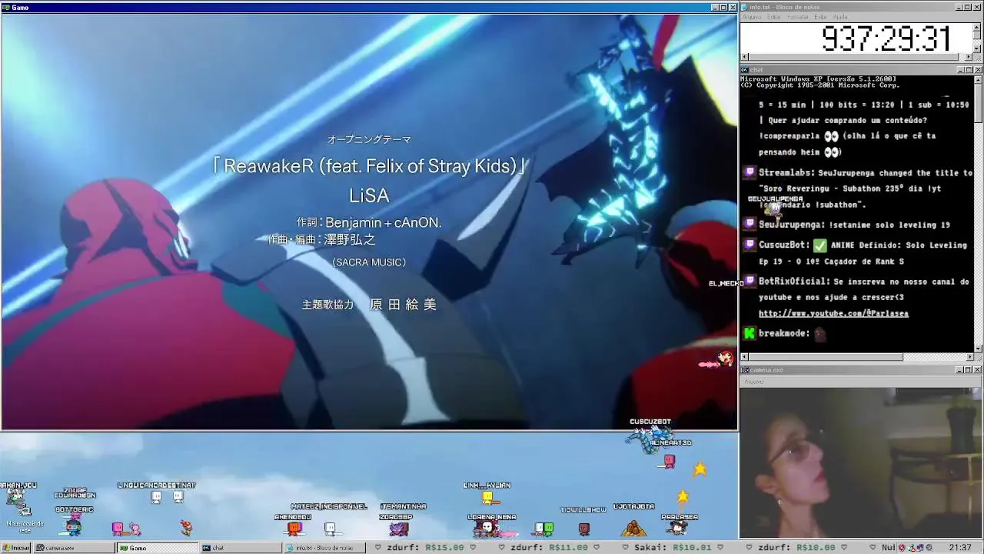Click the info.txt notepad scroll down arrow
Viewport: 984px width, 554px height.
(978, 48)
